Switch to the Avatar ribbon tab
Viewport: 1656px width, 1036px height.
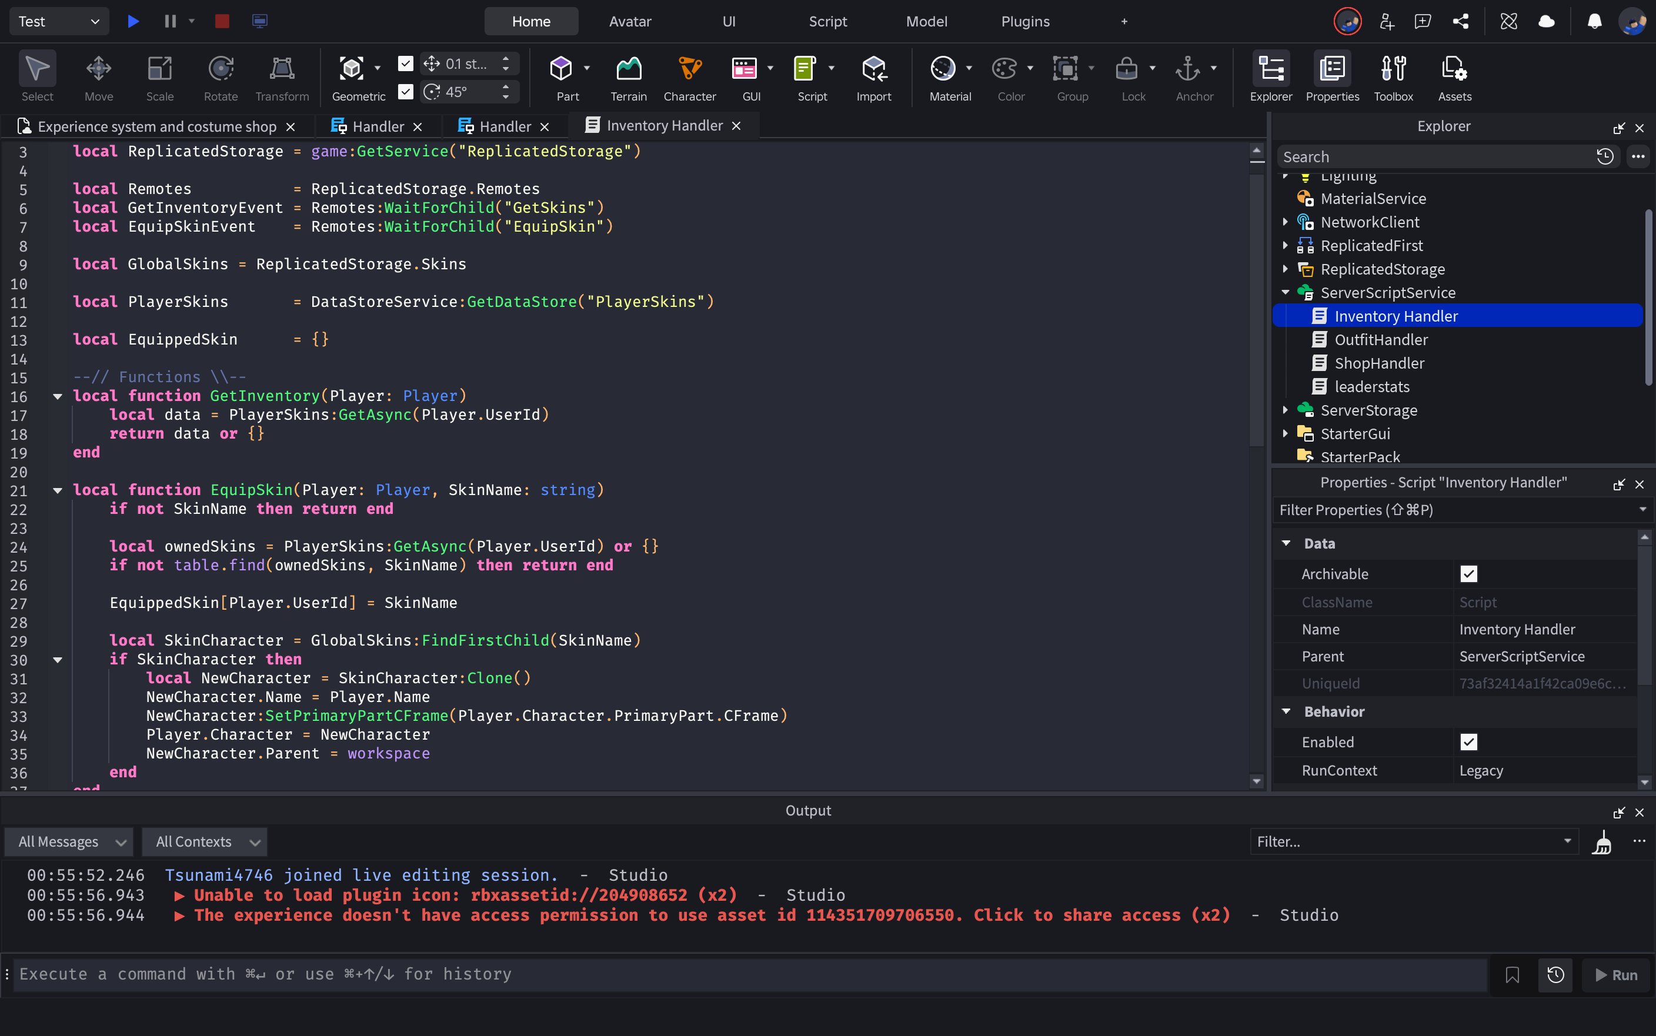(630, 21)
